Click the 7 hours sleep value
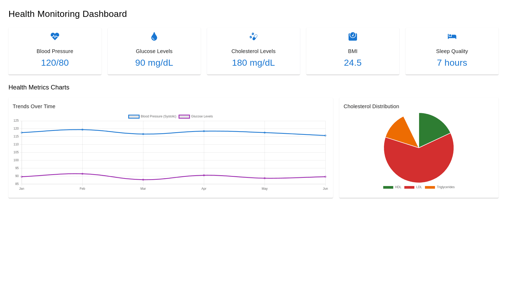Screen dimensions: 507x285 pyautogui.click(x=452, y=63)
